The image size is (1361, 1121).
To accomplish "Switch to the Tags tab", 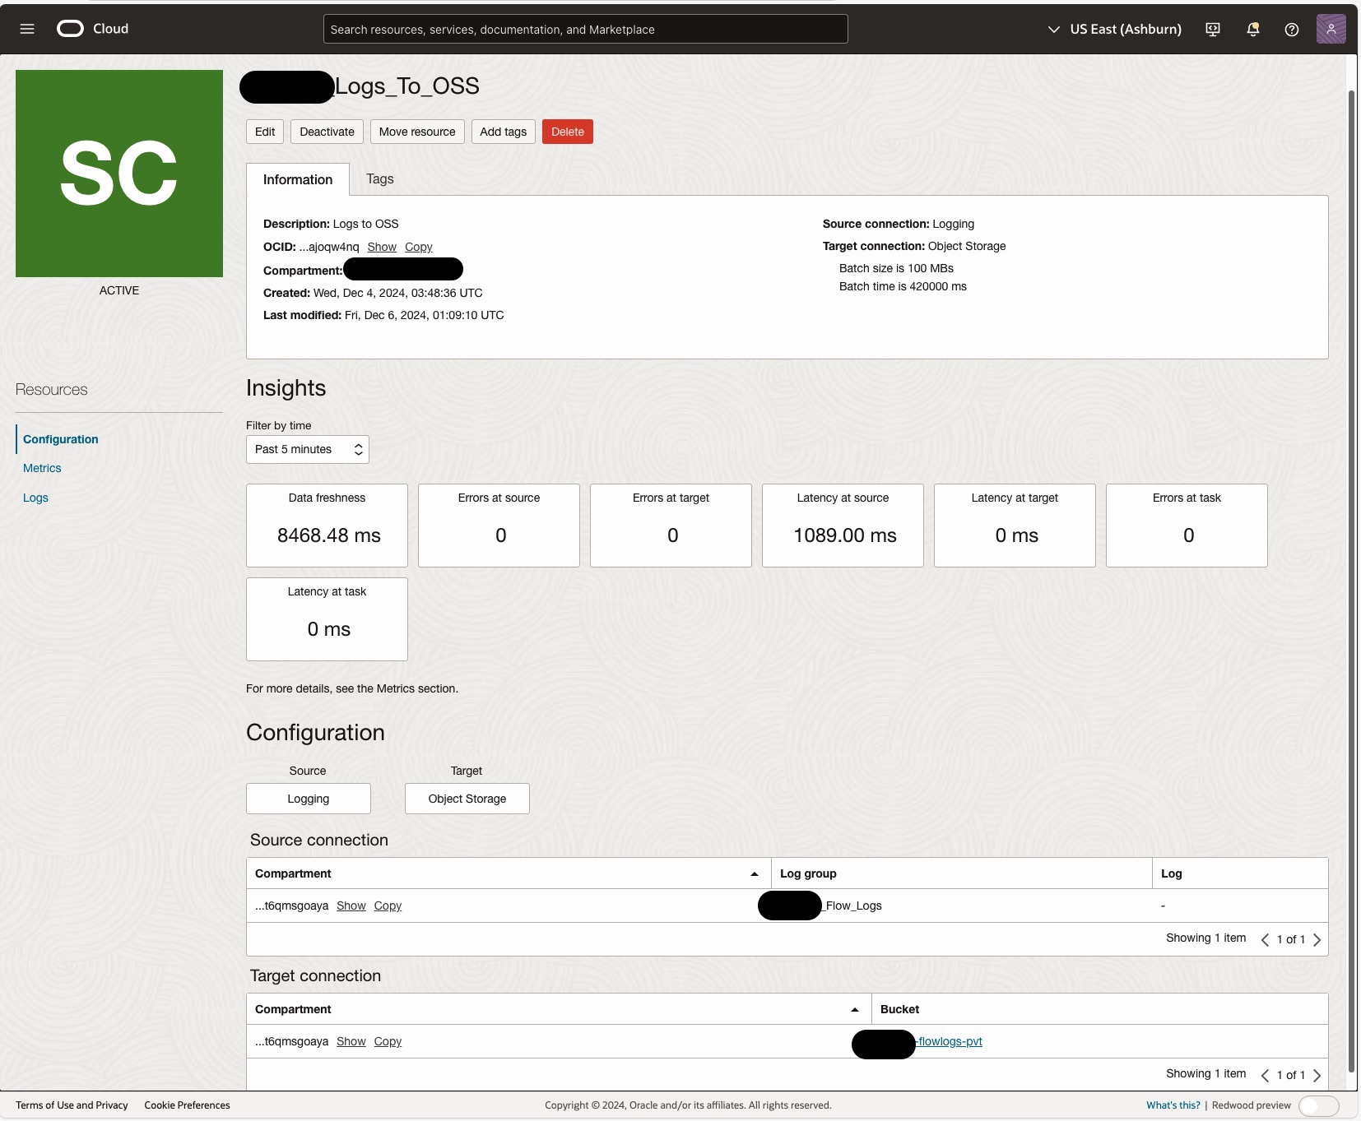I will click(x=380, y=179).
